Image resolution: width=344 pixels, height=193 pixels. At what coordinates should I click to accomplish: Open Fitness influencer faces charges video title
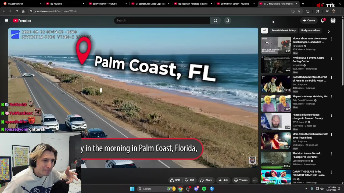(x=308, y=117)
